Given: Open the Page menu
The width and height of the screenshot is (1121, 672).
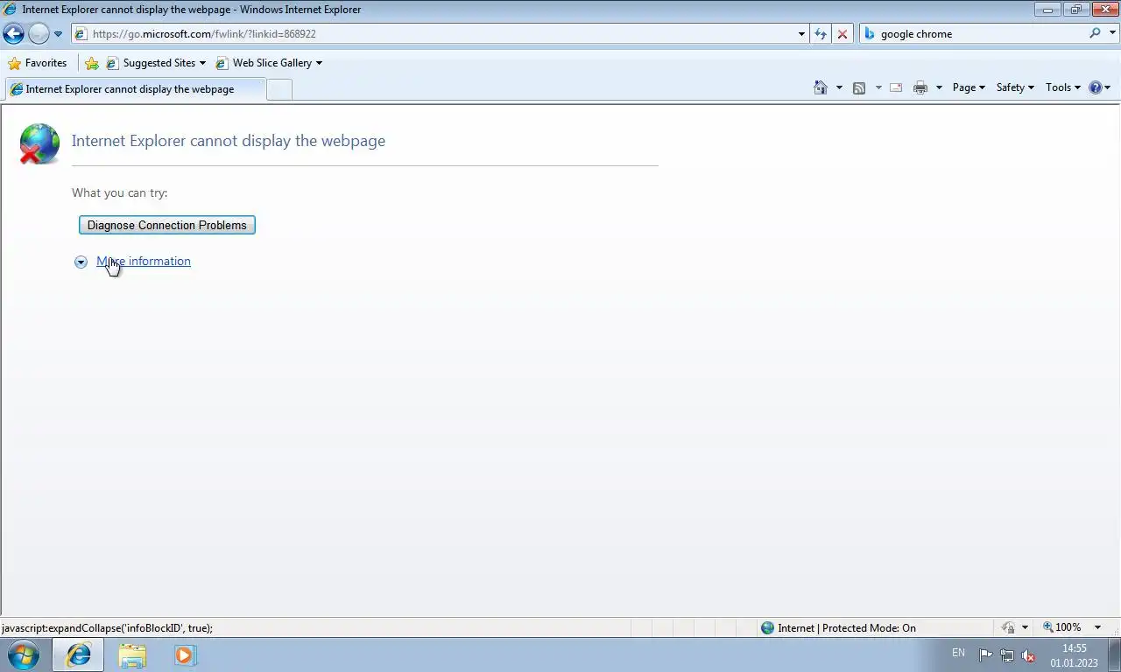Looking at the screenshot, I should 969,87.
